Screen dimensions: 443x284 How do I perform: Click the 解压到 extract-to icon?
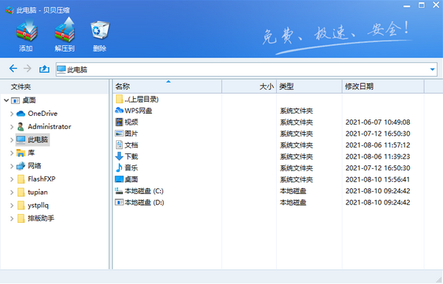tap(65, 30)
